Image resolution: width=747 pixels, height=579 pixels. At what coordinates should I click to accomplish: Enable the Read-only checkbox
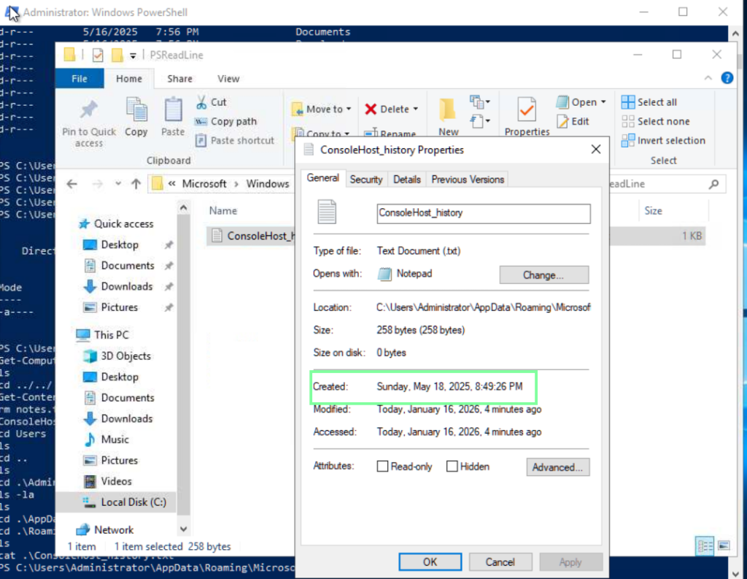coord(382,467)
